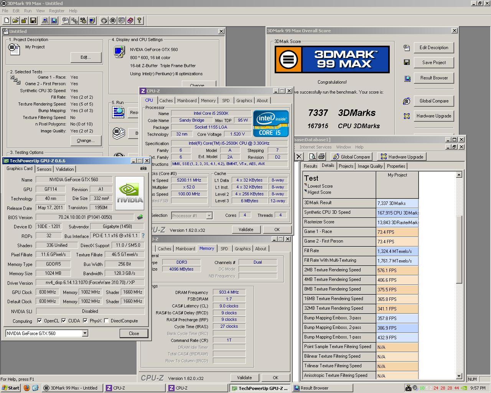491x393 pixels.
Task: Switch to the Sensors tab in GPU-Z
Action: [44, 169]
